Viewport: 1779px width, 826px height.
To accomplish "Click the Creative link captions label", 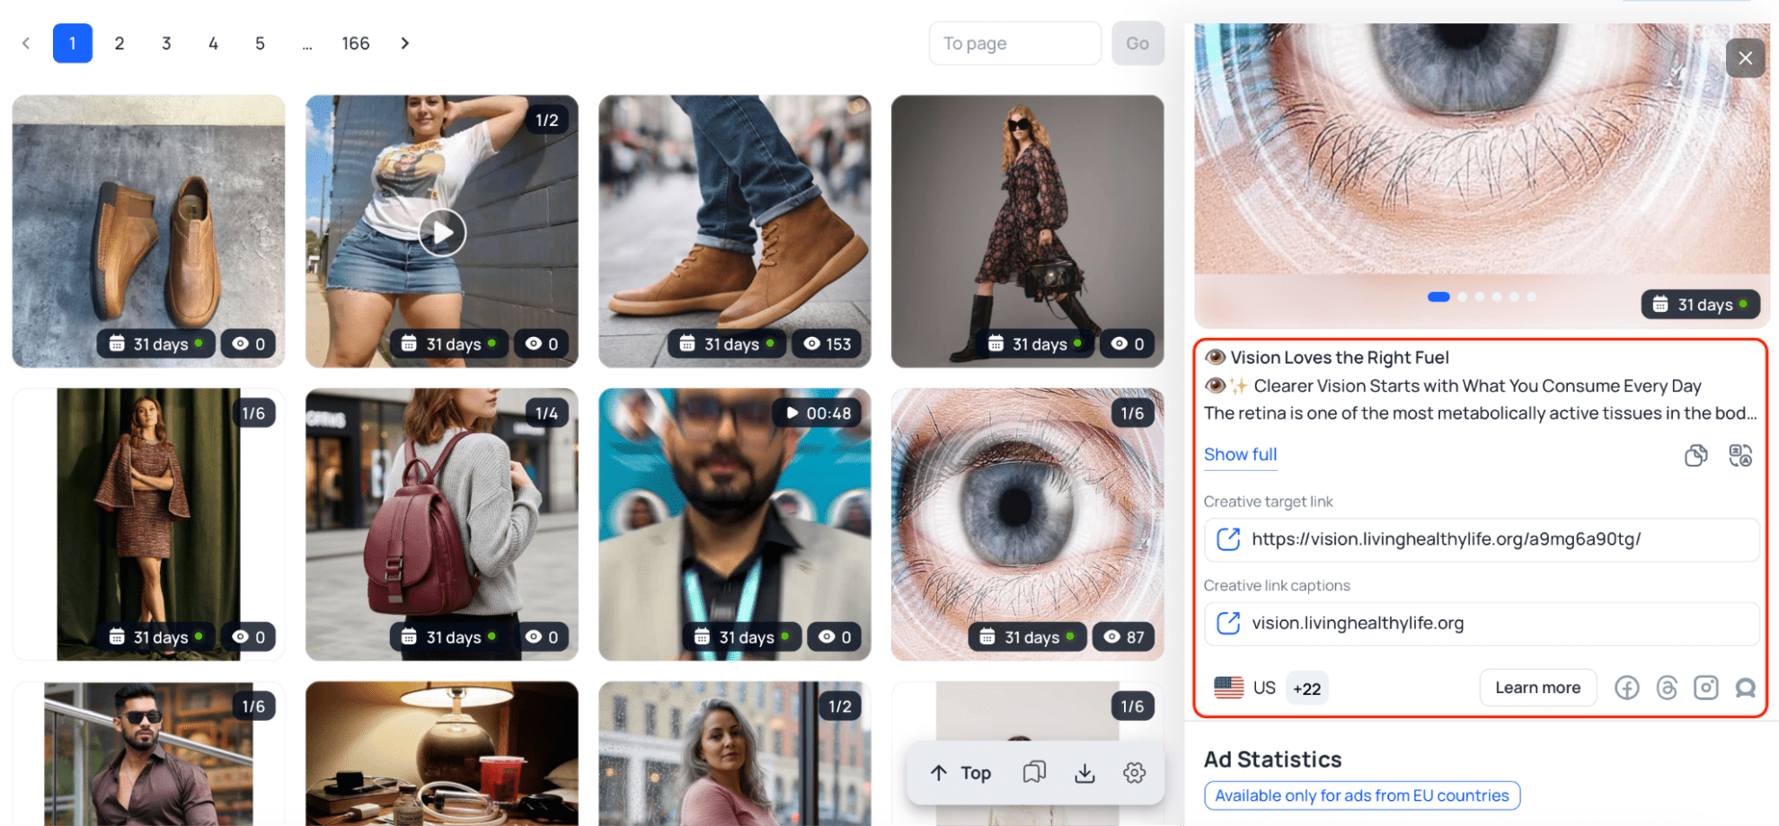I will pos(1277,585).
